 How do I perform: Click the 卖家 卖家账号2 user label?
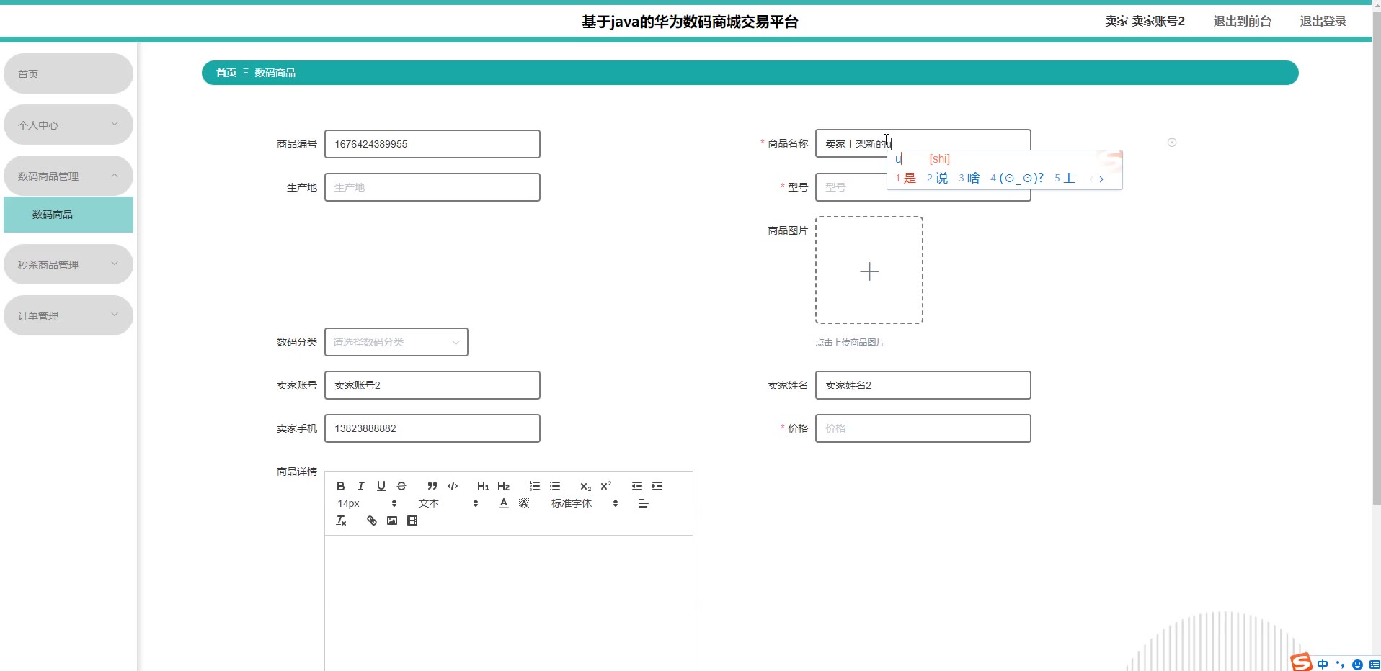1145,21
